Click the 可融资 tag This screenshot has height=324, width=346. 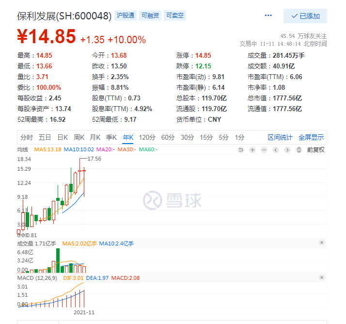(x=150, y=16)
